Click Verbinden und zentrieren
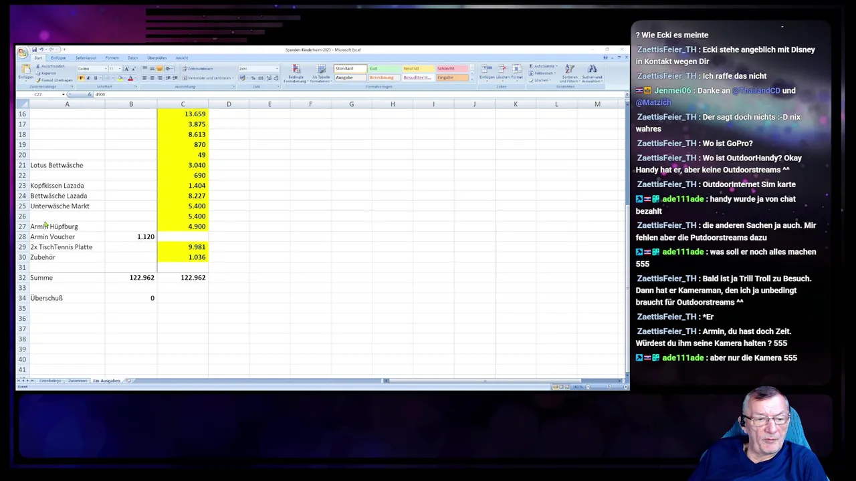 [208, 78]
